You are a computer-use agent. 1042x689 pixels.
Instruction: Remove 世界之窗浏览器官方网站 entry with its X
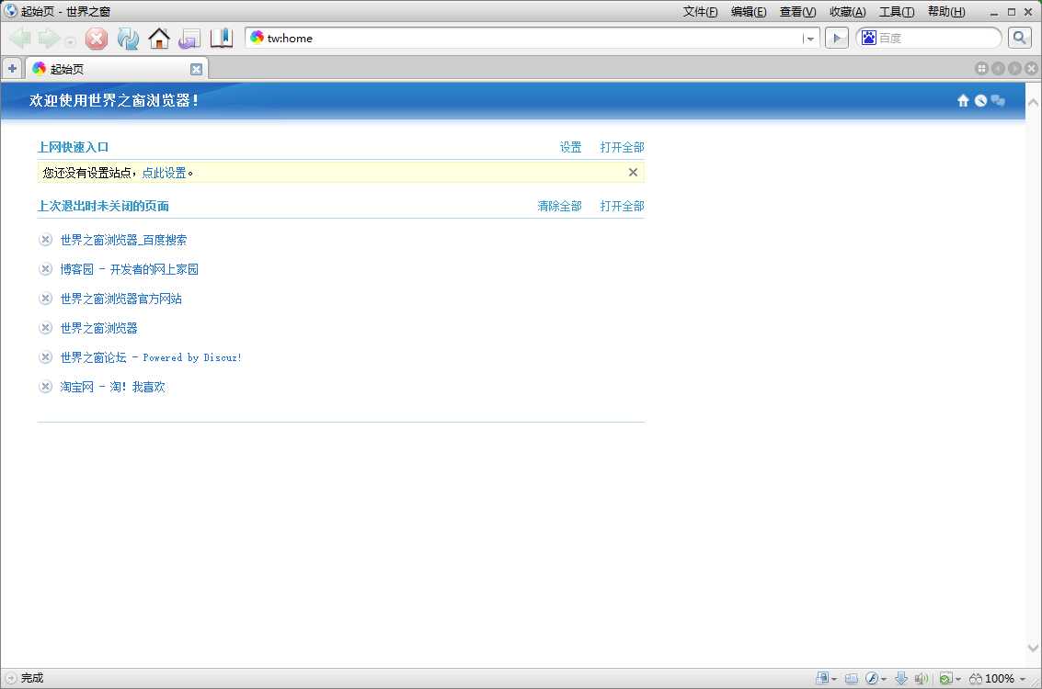tap(45, 299)
